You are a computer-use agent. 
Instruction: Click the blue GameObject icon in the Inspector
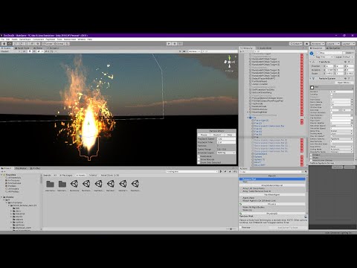point(312,53)
